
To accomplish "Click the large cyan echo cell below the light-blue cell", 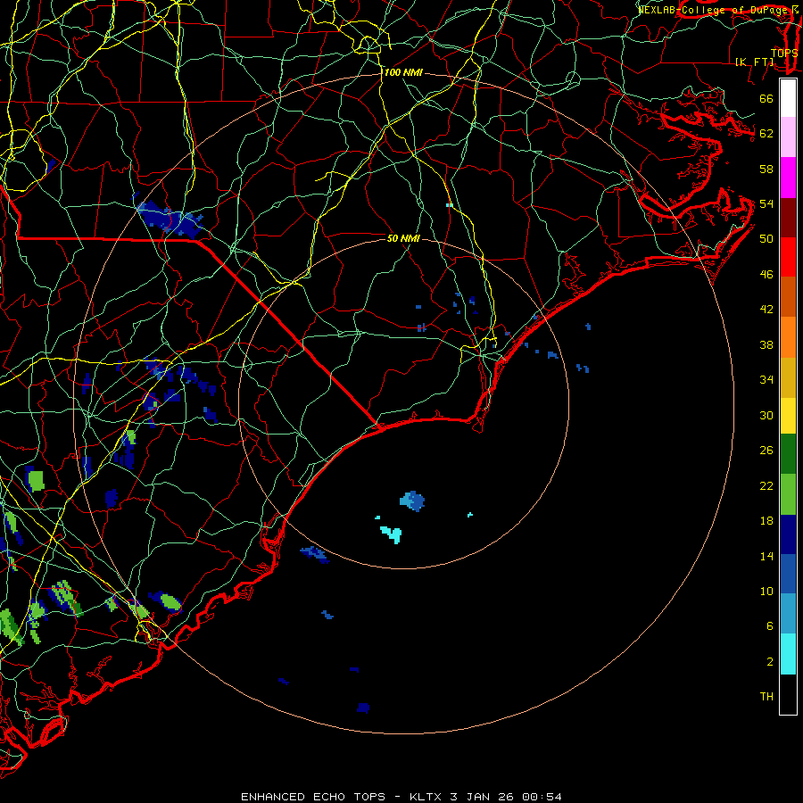I will (x=392, y=534).
